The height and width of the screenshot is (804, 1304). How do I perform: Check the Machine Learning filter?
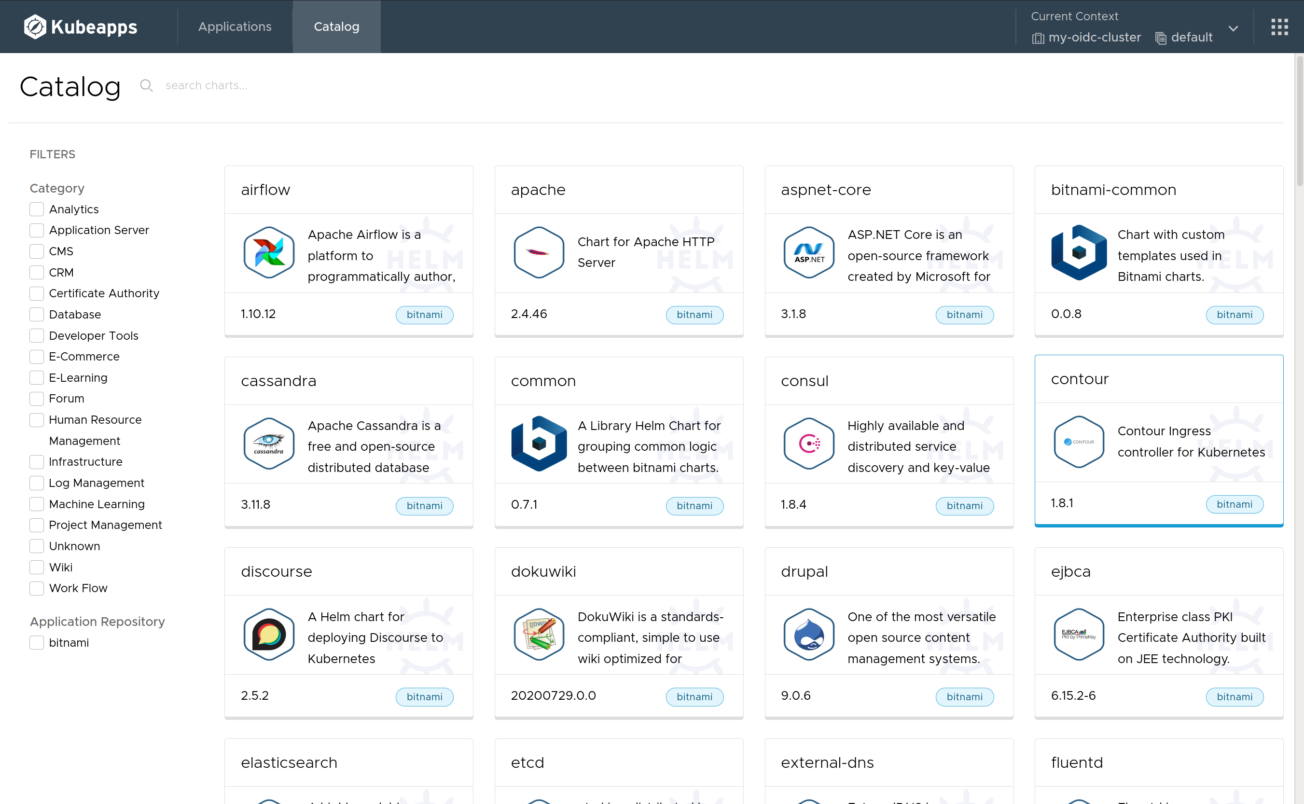click(37, 504)
